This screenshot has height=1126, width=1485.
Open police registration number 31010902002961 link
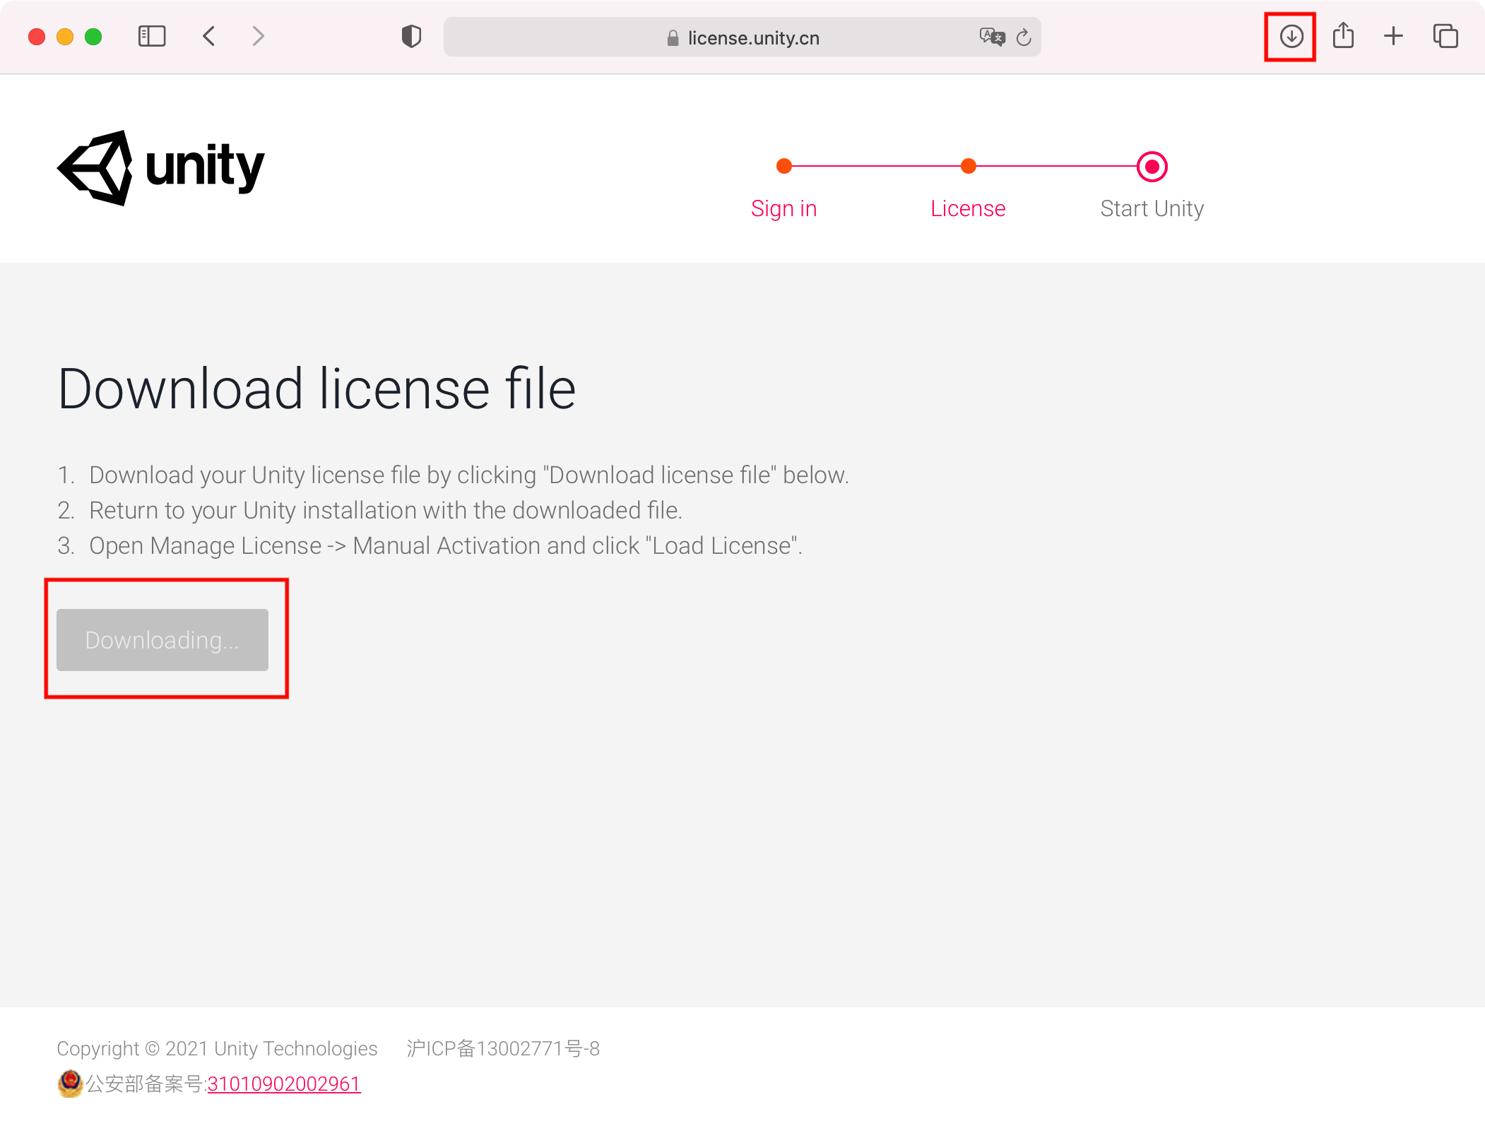tap(284, 1084)
